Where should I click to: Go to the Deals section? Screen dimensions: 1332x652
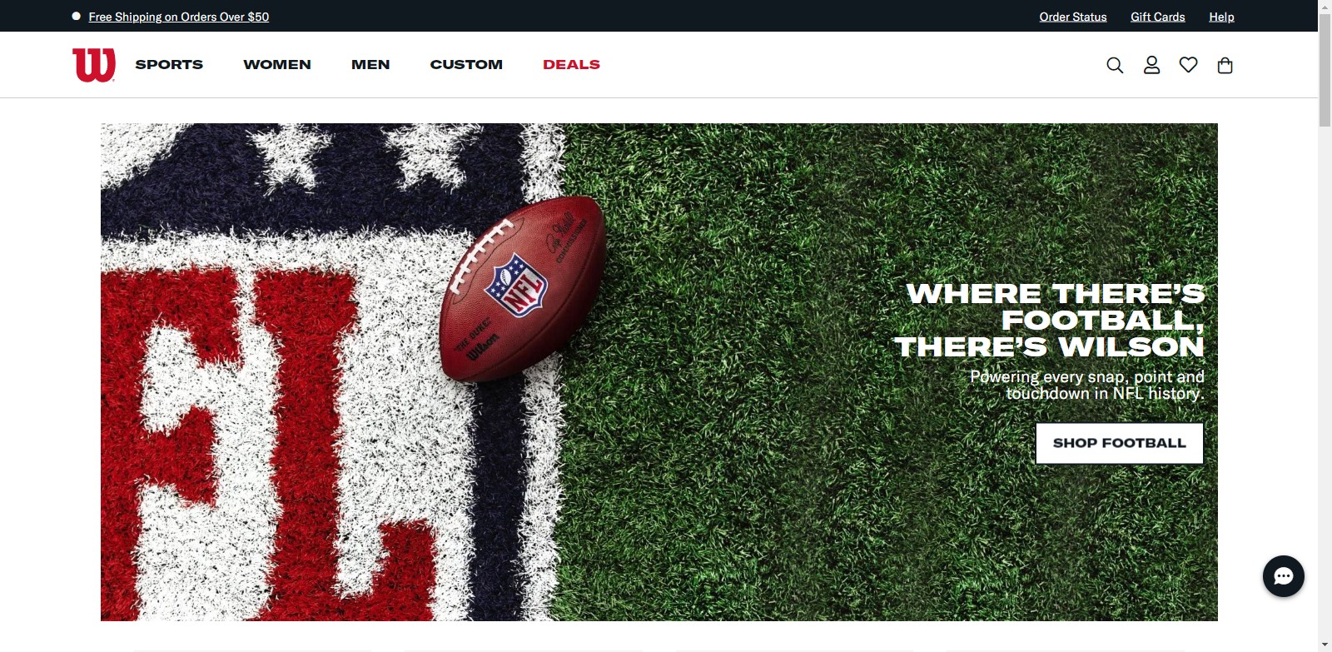point(571,65)
